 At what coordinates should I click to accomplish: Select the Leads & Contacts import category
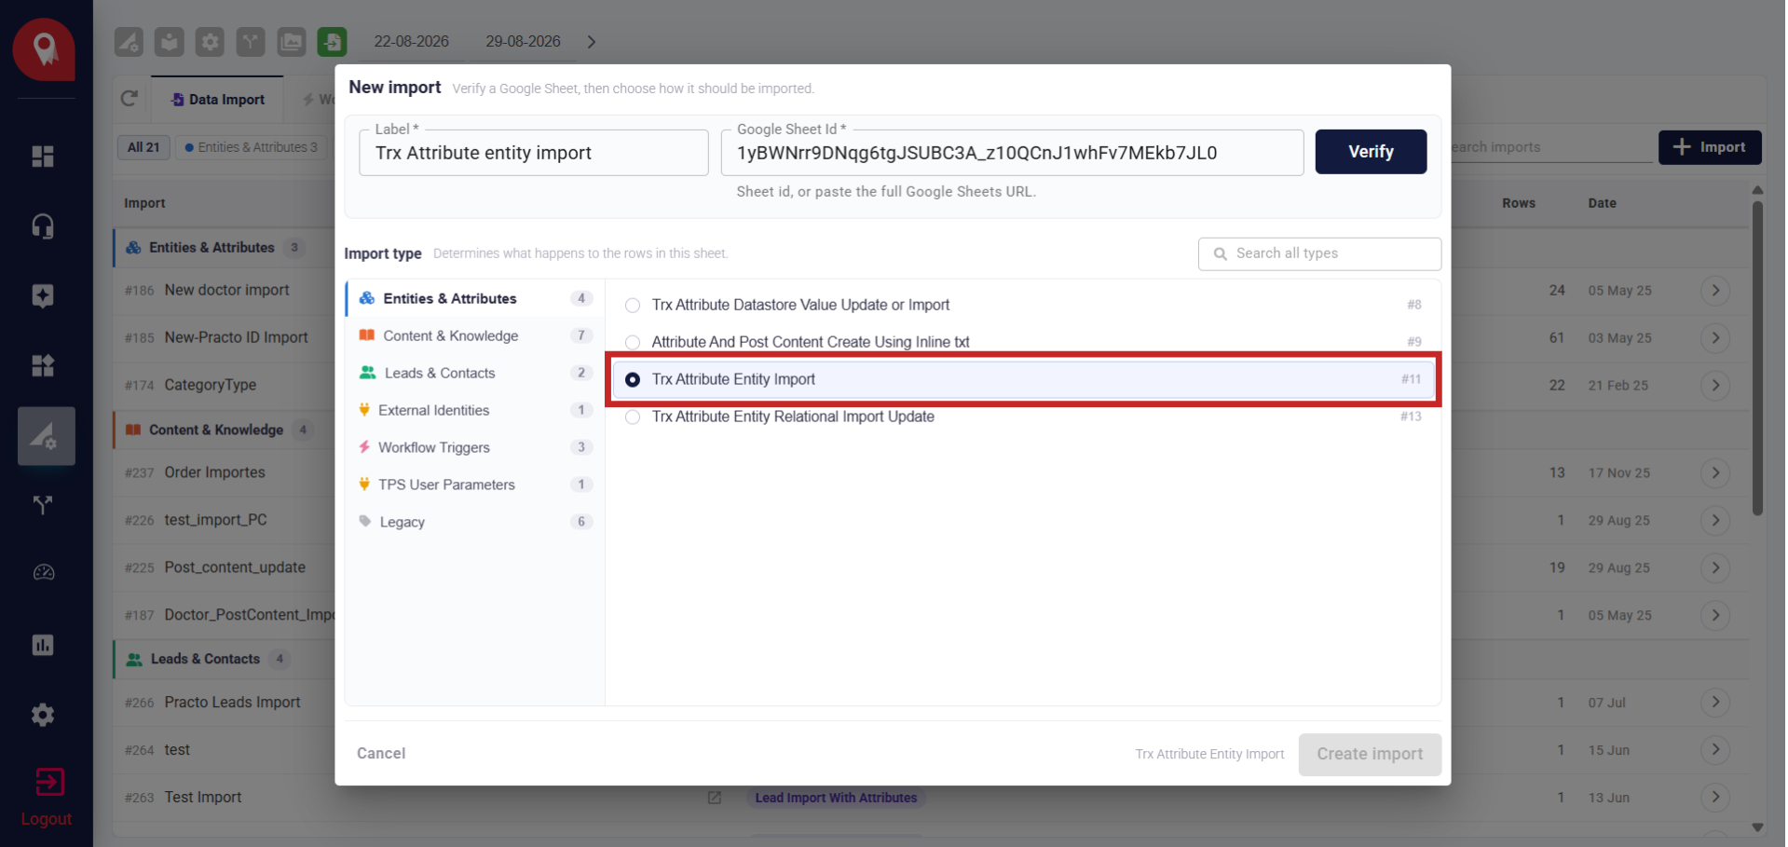[x=475, y=373]
